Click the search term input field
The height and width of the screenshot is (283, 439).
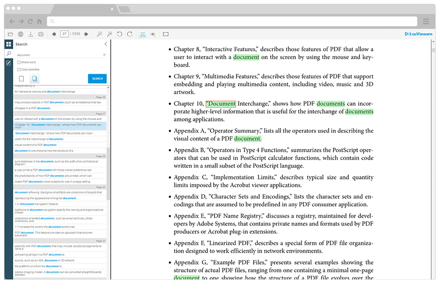[x=59, y=55]
